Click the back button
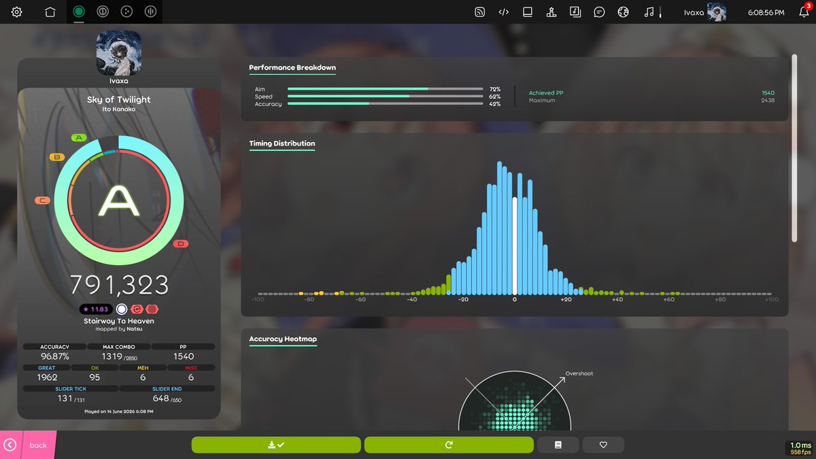 28,445
